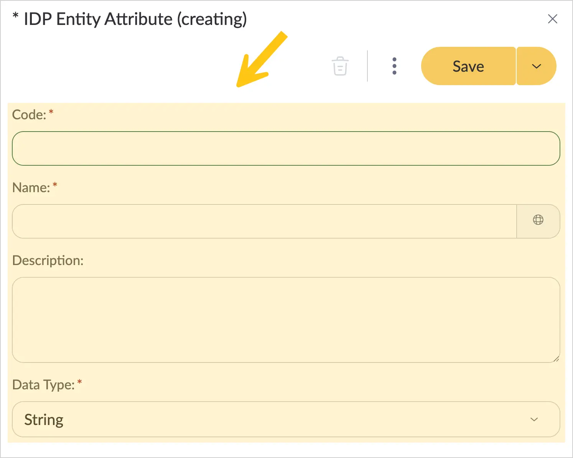Click the Description field label
This screenshot has height=458, width=573.
point(48,261)
